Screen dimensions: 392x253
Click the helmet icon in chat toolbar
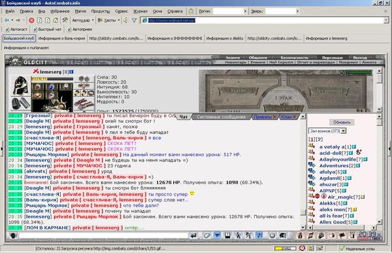283,235
